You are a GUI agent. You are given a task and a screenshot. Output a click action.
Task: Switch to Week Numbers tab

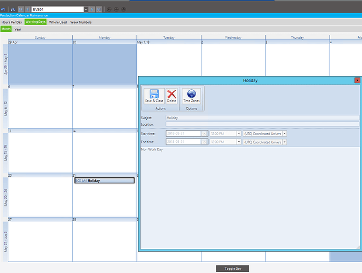81,22
